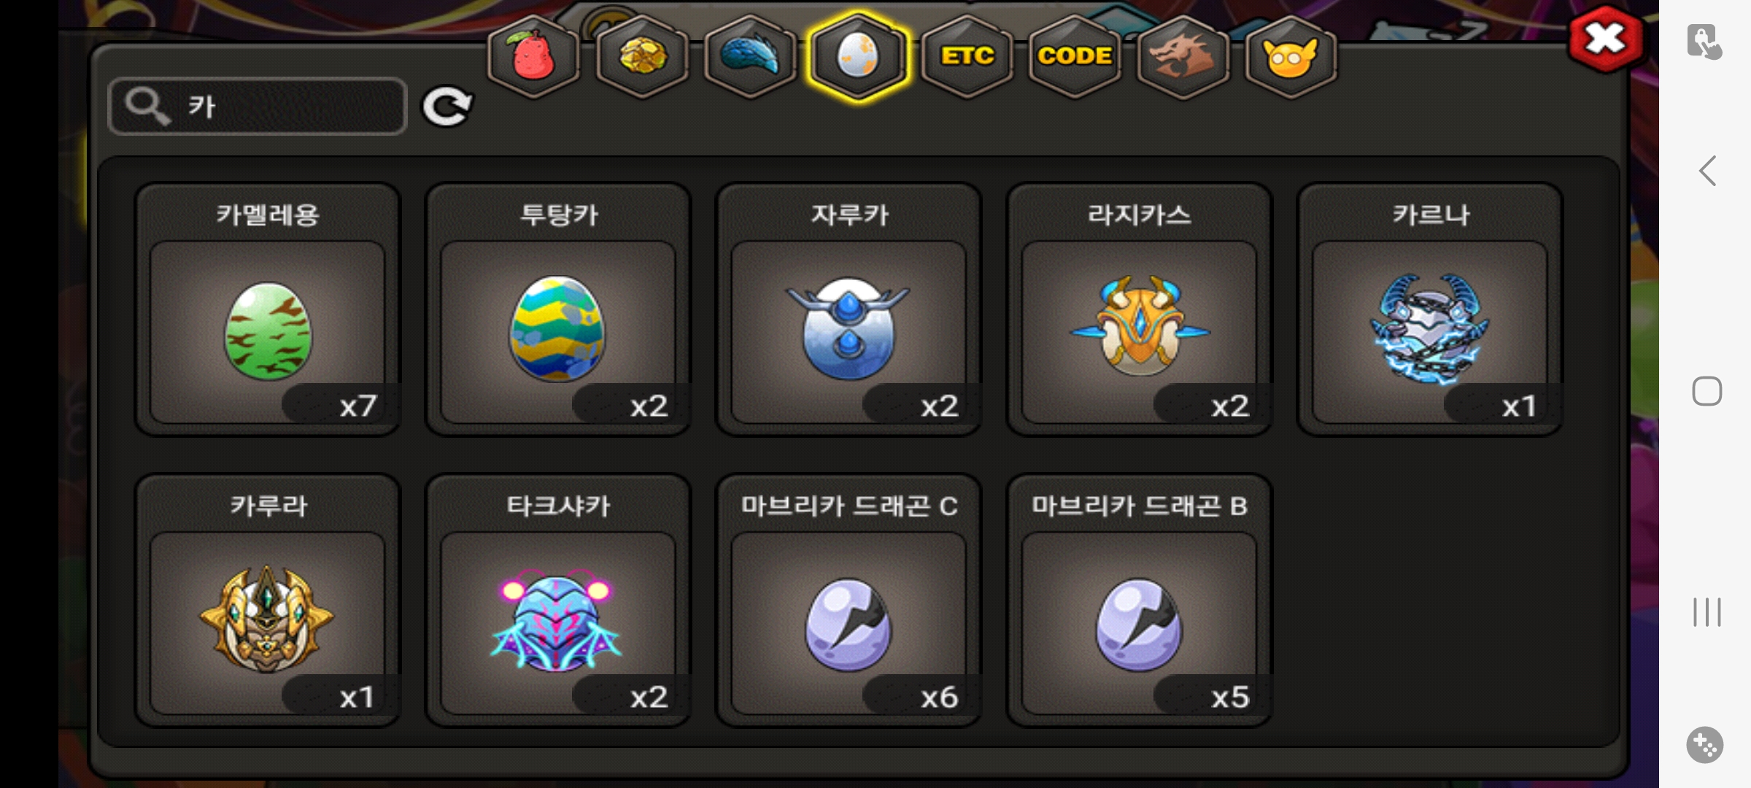1751x788 pixels.
Task: Tap the Android back chevron
Action: (1706, 171)
